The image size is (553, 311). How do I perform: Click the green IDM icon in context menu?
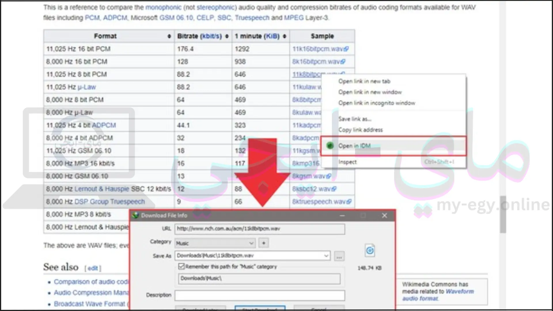(x=330, y=146)
